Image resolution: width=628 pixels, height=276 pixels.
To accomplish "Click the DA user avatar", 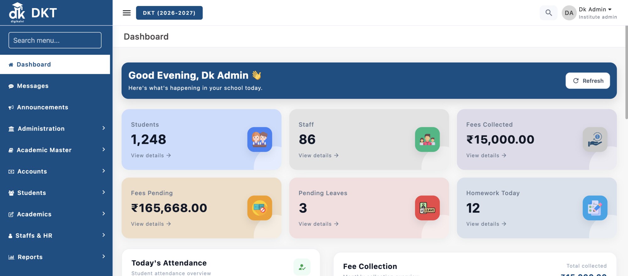I will (x=569, y=13).
